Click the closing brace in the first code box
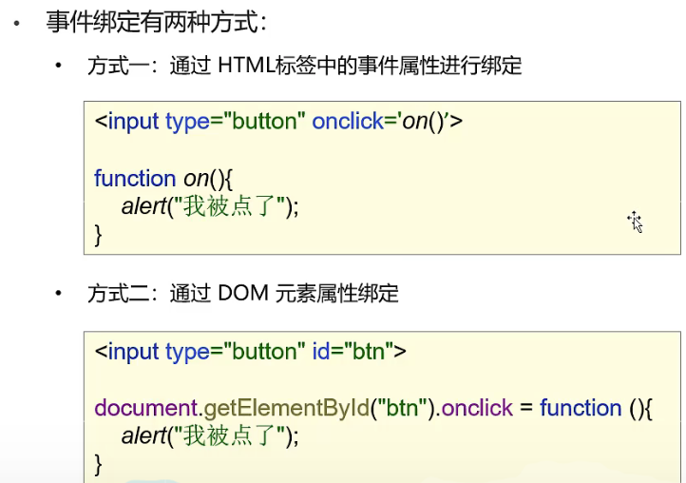This screenshot has width=686, height=483. (x=98, y=235)
